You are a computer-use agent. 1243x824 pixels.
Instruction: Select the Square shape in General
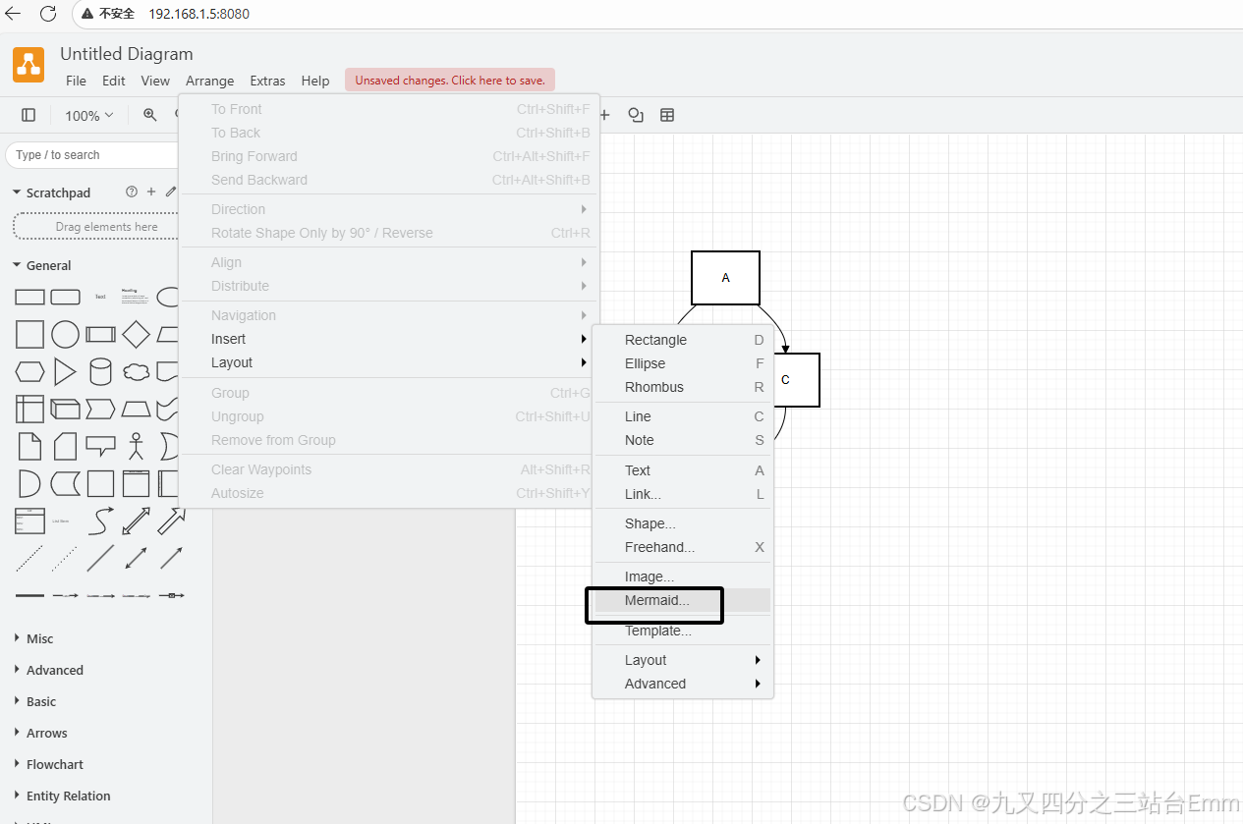pyautogui.click(x=30, y=335)
